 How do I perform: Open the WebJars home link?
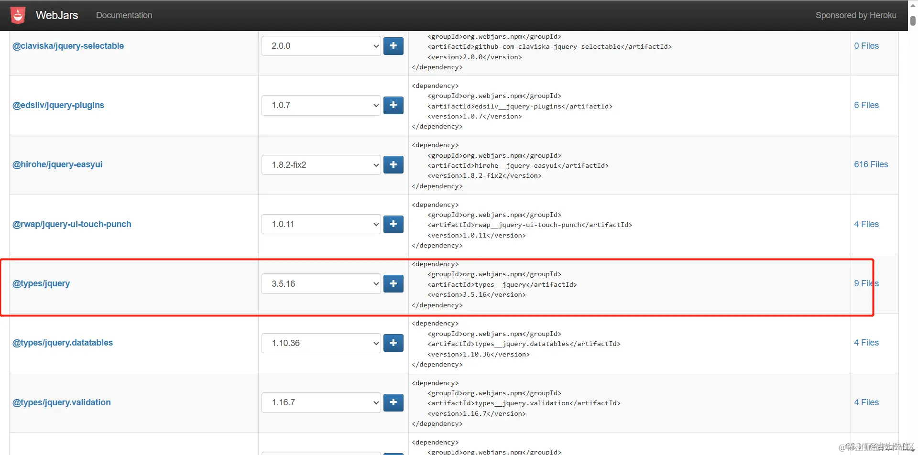pos(57,15)
